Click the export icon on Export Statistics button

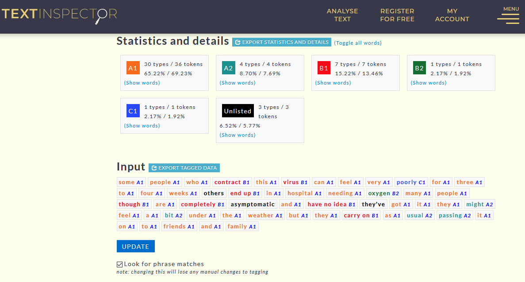coord(238,42)
